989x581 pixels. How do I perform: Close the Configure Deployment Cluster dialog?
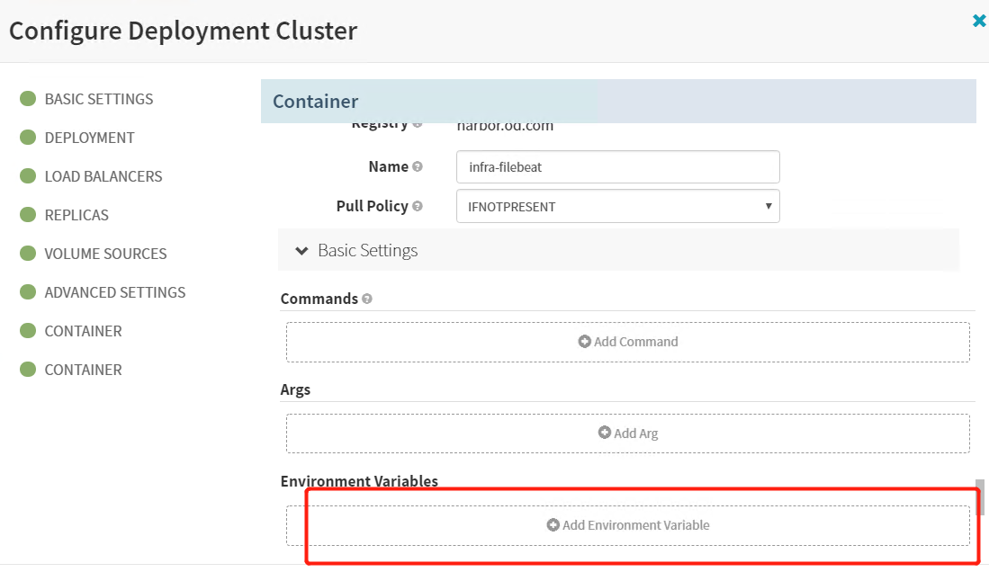979,20
